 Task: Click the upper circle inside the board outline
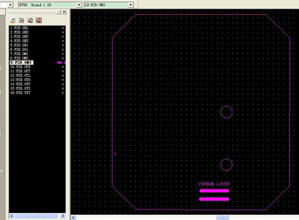point(226,112)
